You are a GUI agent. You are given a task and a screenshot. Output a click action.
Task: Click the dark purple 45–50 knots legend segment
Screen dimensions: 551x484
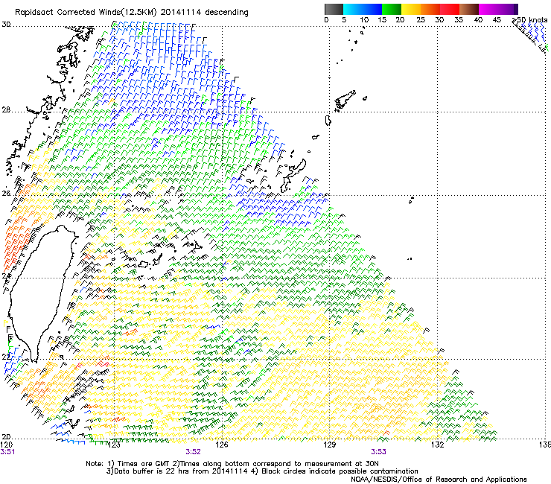tap(508, 9)
